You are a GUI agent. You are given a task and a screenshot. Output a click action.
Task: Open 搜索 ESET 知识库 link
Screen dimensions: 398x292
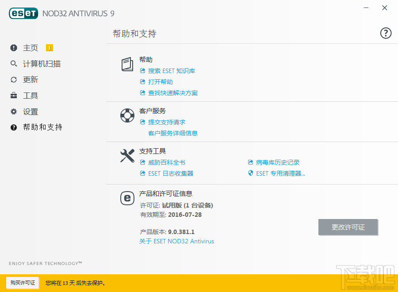click(172, 70)
